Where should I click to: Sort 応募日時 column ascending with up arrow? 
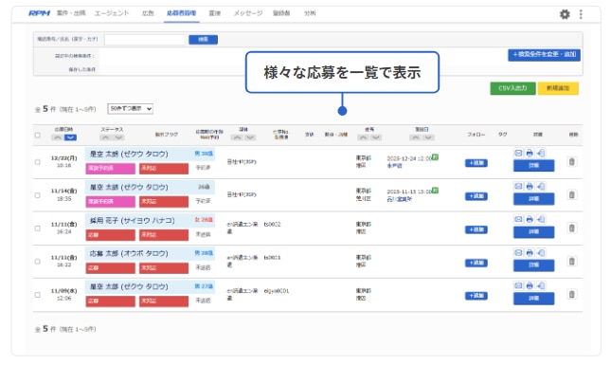click(x=57, y=137)
